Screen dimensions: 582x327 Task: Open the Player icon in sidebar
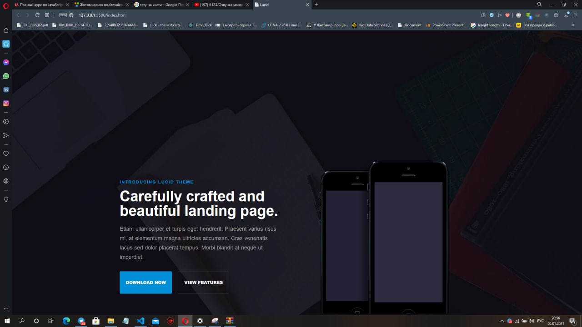6,122
